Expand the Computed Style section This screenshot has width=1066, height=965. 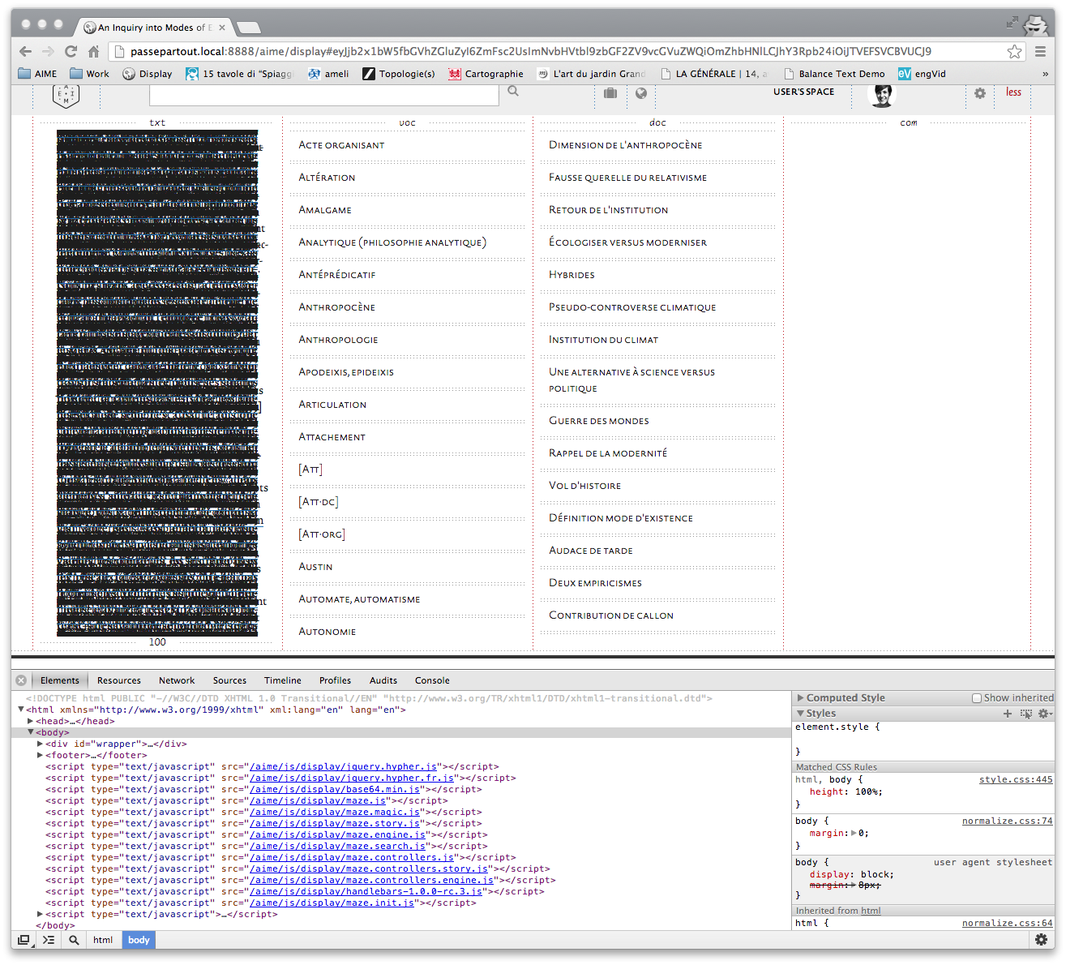(801, 697)
